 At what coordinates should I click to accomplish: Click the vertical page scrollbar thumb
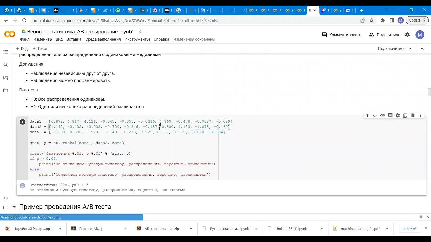429,92
